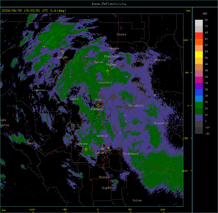Click the Limestone label
This screenshot has width=218, height=213.
pos(39,90)
